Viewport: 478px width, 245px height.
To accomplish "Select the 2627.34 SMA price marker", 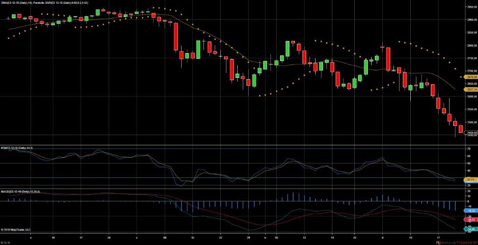I will (x=470, y=89).
